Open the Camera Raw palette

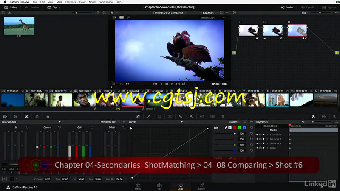(5, 116)
